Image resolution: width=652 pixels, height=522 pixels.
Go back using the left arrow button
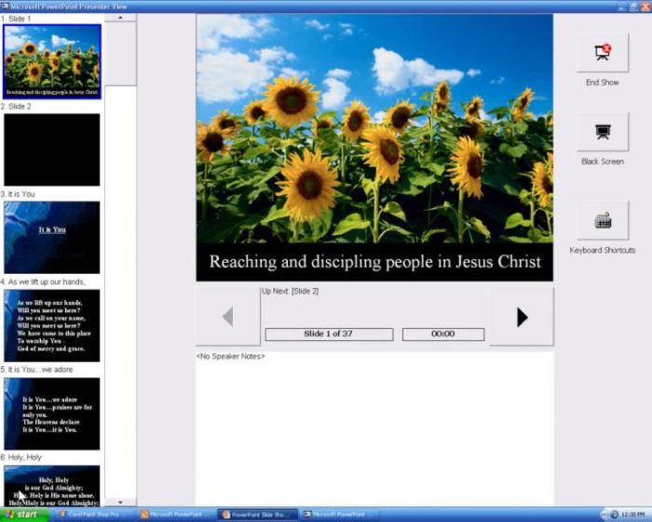pyautogui.click(x=228, y=317)
